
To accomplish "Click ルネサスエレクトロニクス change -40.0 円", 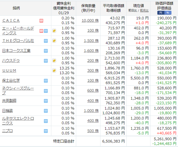I will click(142, 123).
